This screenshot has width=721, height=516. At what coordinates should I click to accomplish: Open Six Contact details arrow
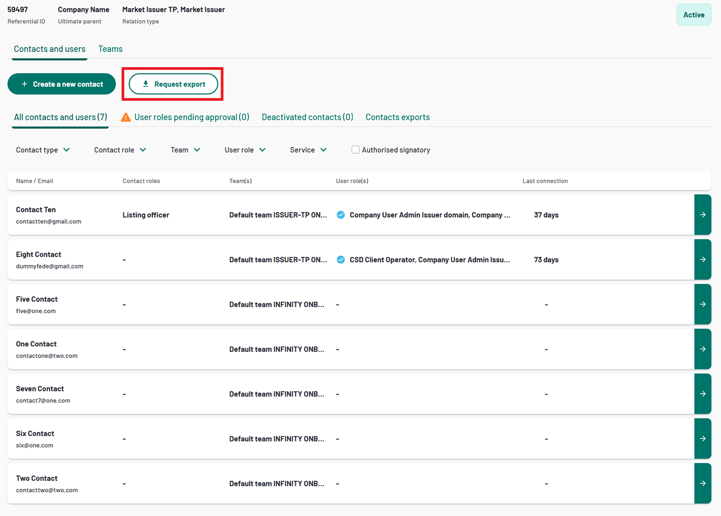[x=703, y=439]
